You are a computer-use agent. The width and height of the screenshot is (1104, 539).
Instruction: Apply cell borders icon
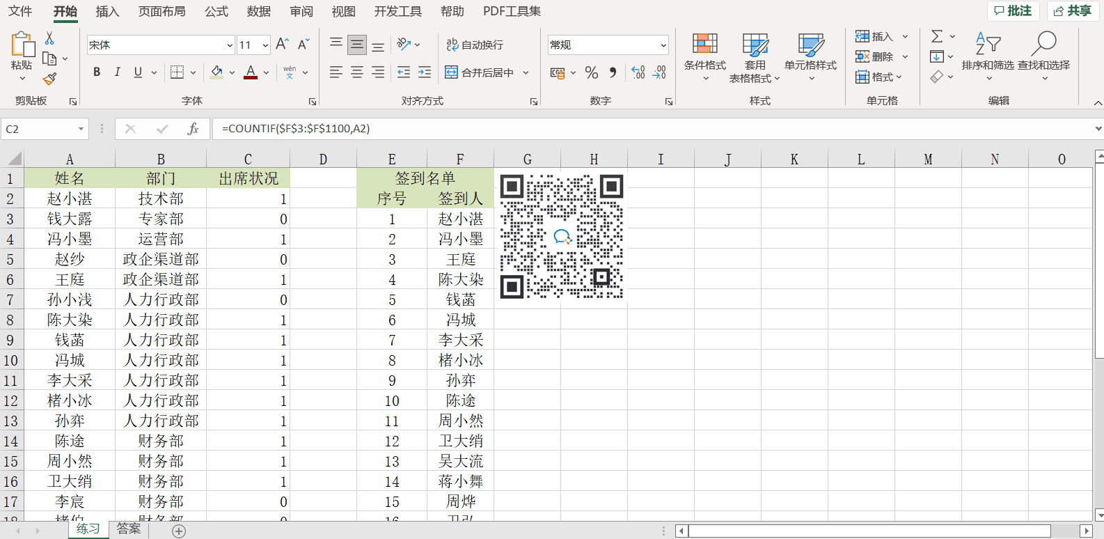(178, 72)
